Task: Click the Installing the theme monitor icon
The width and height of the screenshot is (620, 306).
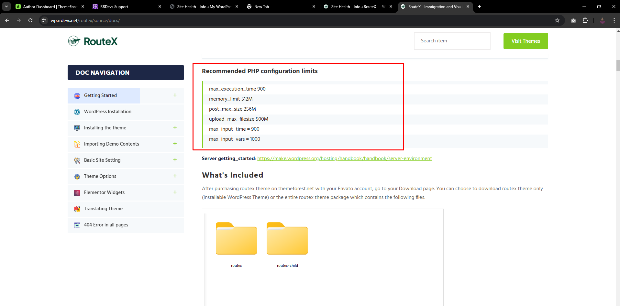Action: [77, 128]
